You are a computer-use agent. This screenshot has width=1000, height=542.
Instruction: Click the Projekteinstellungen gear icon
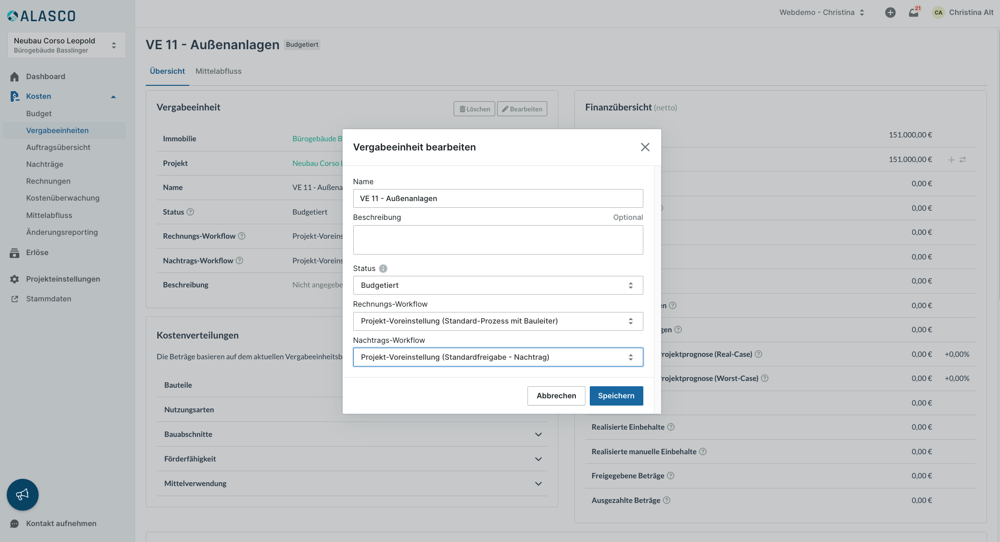click(x=14, y=279)
